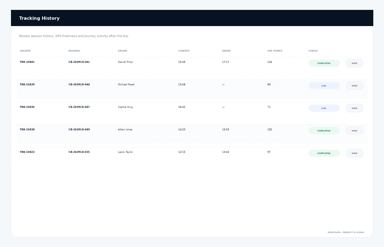The width and height of the screenshot is (384, 247).
Task: Select session ID TRK-10822
Action: coord(27,152)
